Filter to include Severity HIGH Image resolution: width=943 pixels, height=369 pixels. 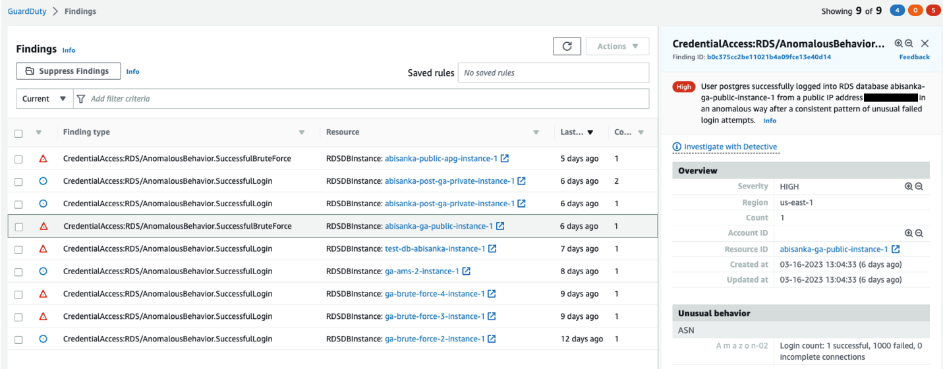tap(909, 186)
